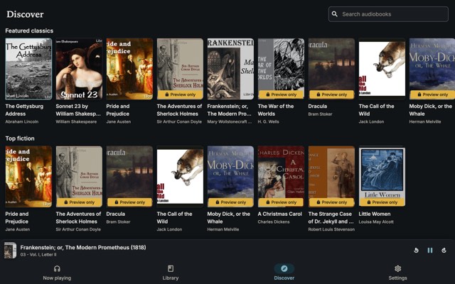Click Preview only badge on Jekyll cover
Viewport: 455px width, 284px height.
click(x=331, y=202)
